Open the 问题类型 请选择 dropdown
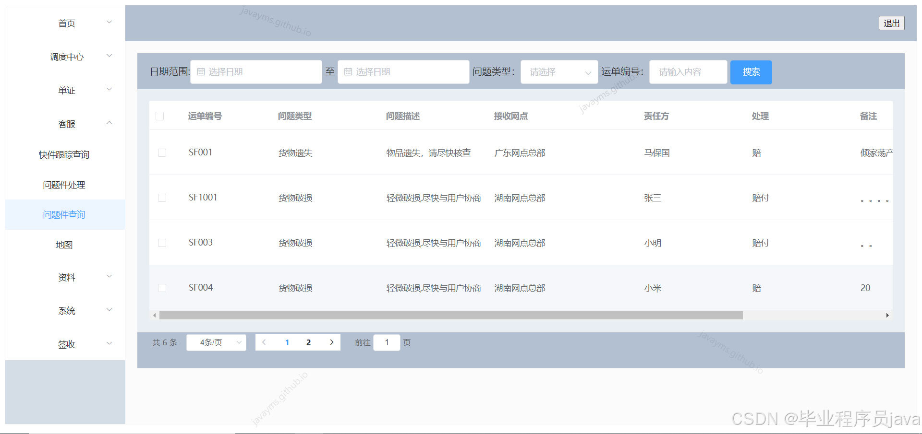Screen dimensions: 922x434 (559, 72)
